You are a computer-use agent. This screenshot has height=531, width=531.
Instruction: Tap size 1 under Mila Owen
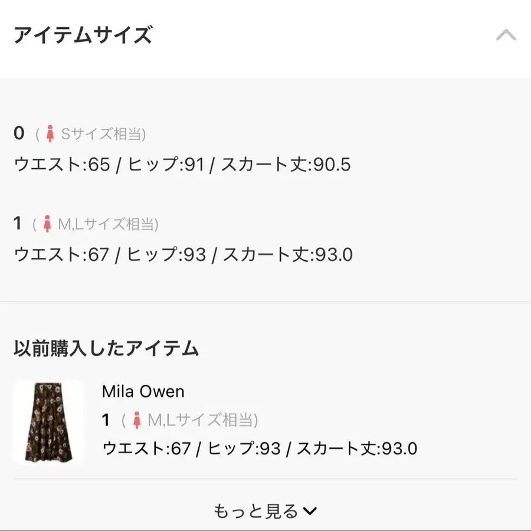[106, 420]
